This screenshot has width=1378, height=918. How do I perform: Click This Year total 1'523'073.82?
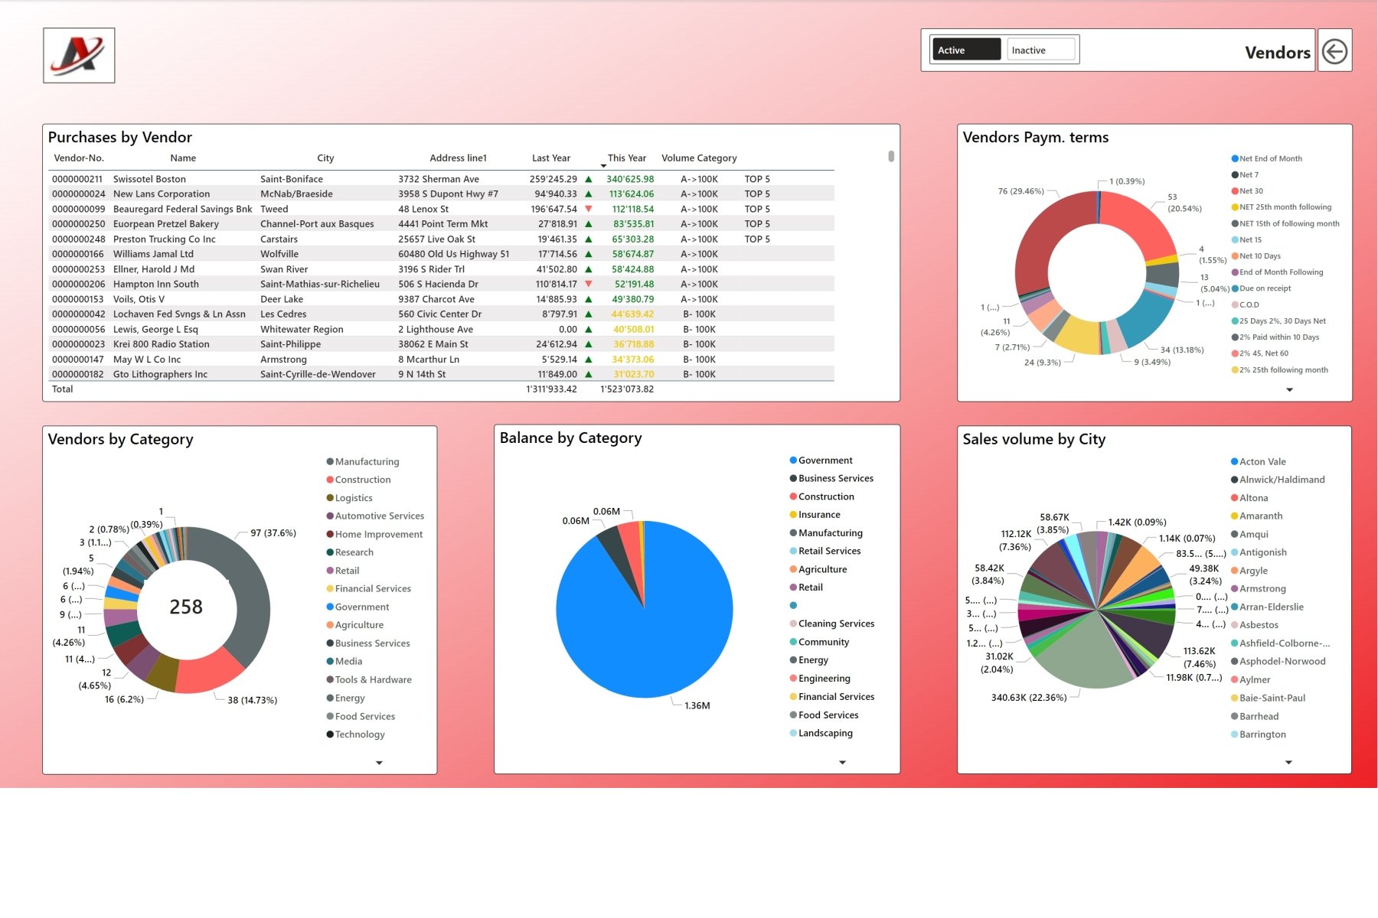point(626,389)
